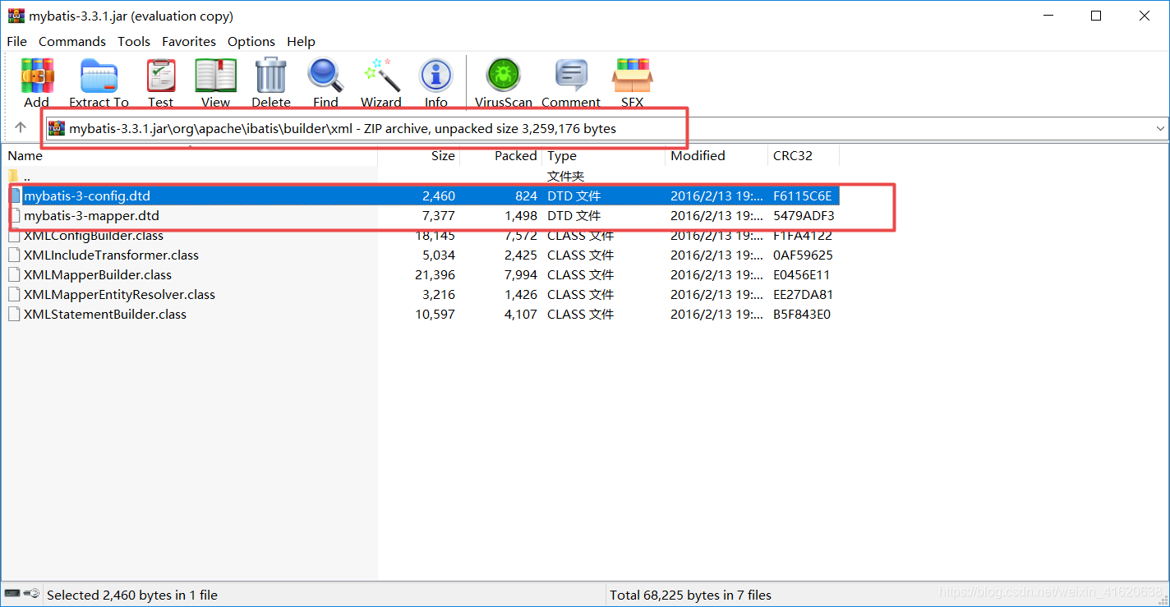Open the address bar dropdown
This screenshot has height=607, width=1170.
click(1159, 128)
